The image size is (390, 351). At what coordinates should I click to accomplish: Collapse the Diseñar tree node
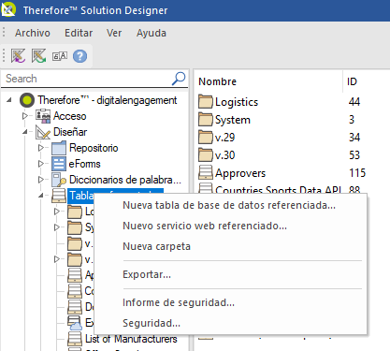(25, 132)
